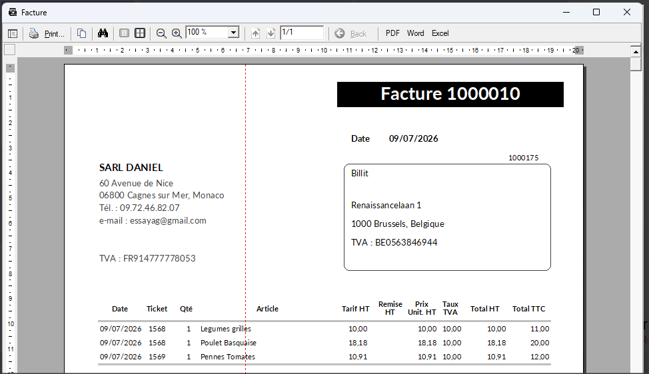Export the invoice to Word
649x374 pixels.
pos(415,33)
